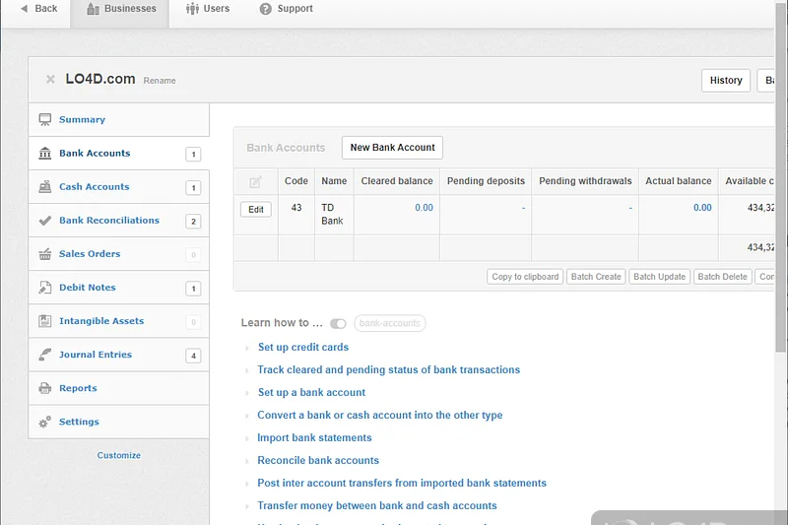Click the Settings gears icon

coord(44,422)
